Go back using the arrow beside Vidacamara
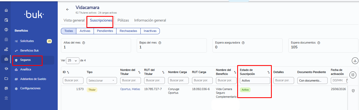The width and height of the screenshot is (359, 110). [68, 9]
